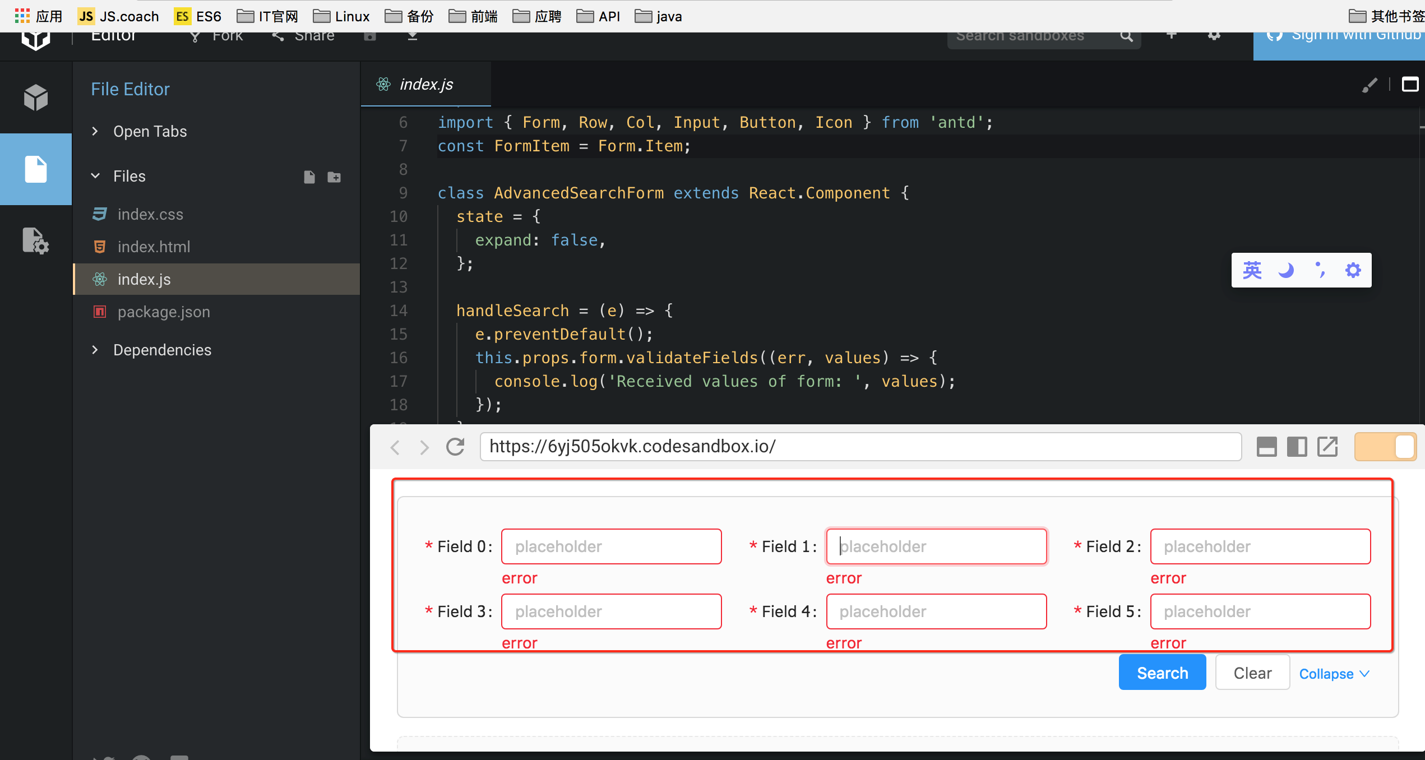
Task: Open preview in a new window
Action: (1327, 447)
